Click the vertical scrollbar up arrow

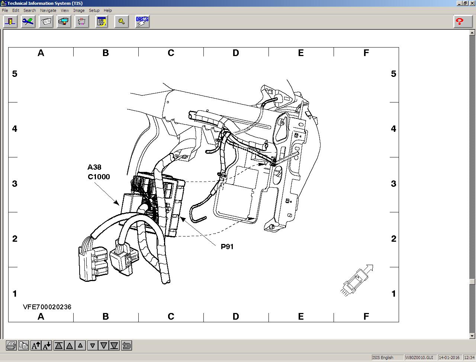(472, 33)
